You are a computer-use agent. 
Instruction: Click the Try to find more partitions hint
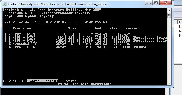pos(84,84)
